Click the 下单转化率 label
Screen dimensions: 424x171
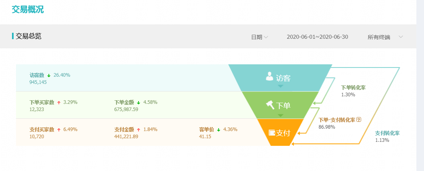(x=354, y=87)
